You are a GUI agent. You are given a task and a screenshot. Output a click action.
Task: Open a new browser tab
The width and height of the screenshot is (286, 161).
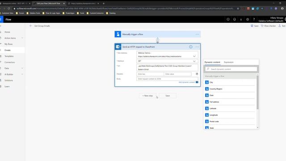click(x=104, y=3)
